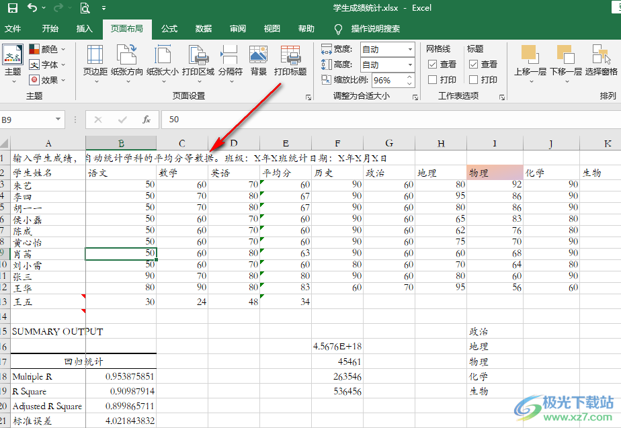The image size is (621, 428).
Task: Increase scale percentage with up spinner
Action: (x=410, y=77)
